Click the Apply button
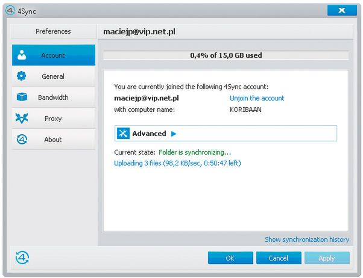This screenshot has width=363, height=278. [x=327, y=258]
